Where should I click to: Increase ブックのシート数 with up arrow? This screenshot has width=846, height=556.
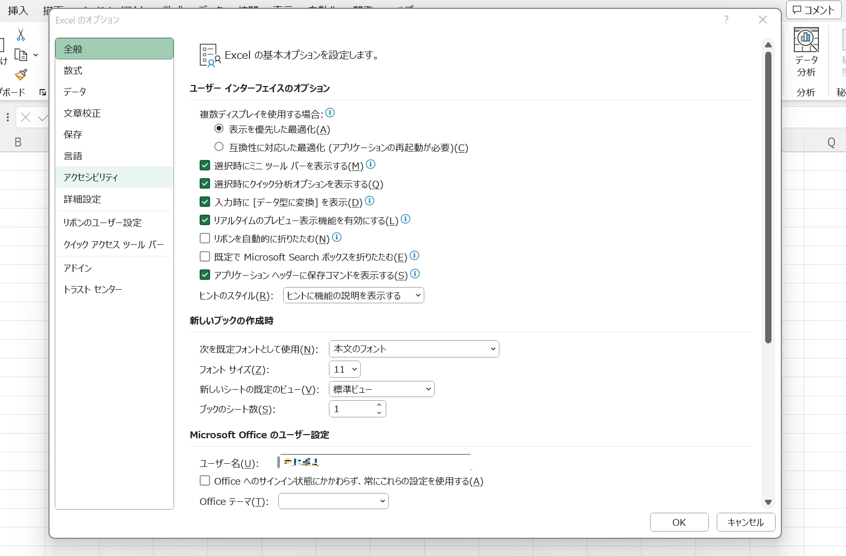[379, 405]
